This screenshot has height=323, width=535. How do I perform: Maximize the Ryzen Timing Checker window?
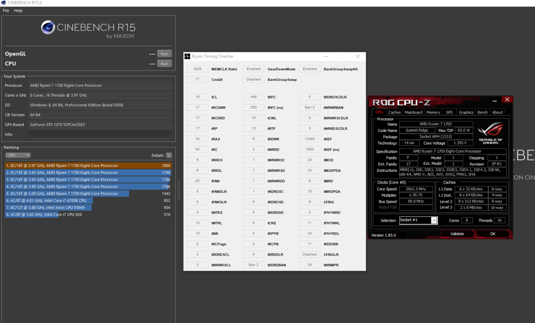[341, 56]
